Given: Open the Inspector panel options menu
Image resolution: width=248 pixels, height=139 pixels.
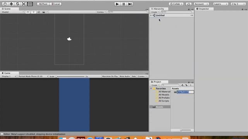Looking at the screenshot, I should (246, 9).
